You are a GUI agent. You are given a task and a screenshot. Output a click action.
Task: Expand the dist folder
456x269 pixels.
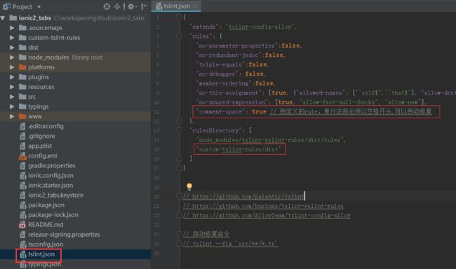coord(12,48)
